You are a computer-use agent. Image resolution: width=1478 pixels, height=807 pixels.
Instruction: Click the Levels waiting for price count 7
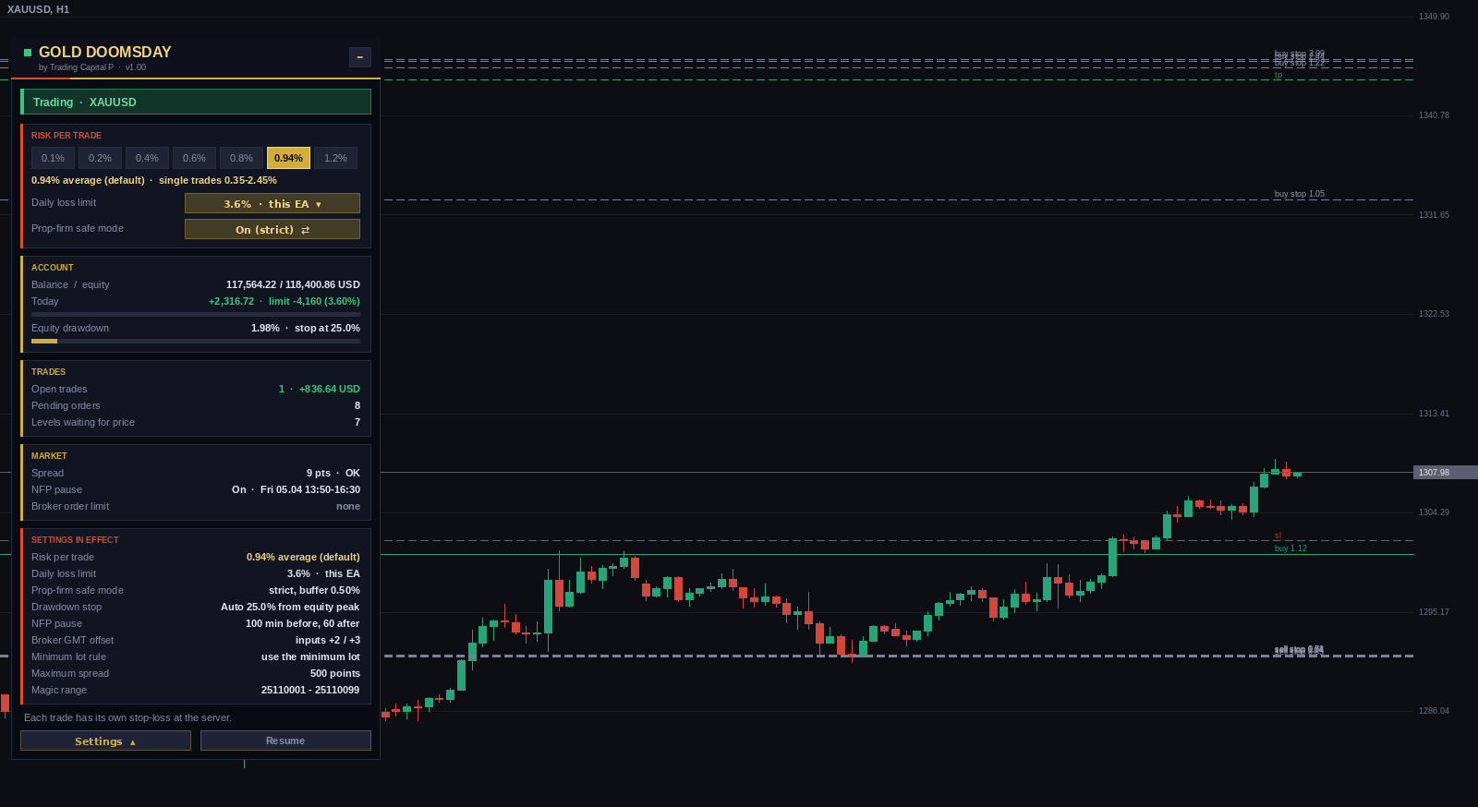[x=357, y=422]
